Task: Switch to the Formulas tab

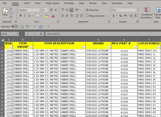Action: click(69, 3)
